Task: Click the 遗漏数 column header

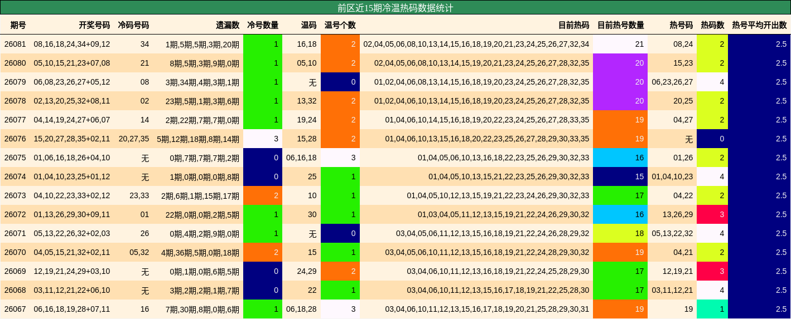Action: 228,25
